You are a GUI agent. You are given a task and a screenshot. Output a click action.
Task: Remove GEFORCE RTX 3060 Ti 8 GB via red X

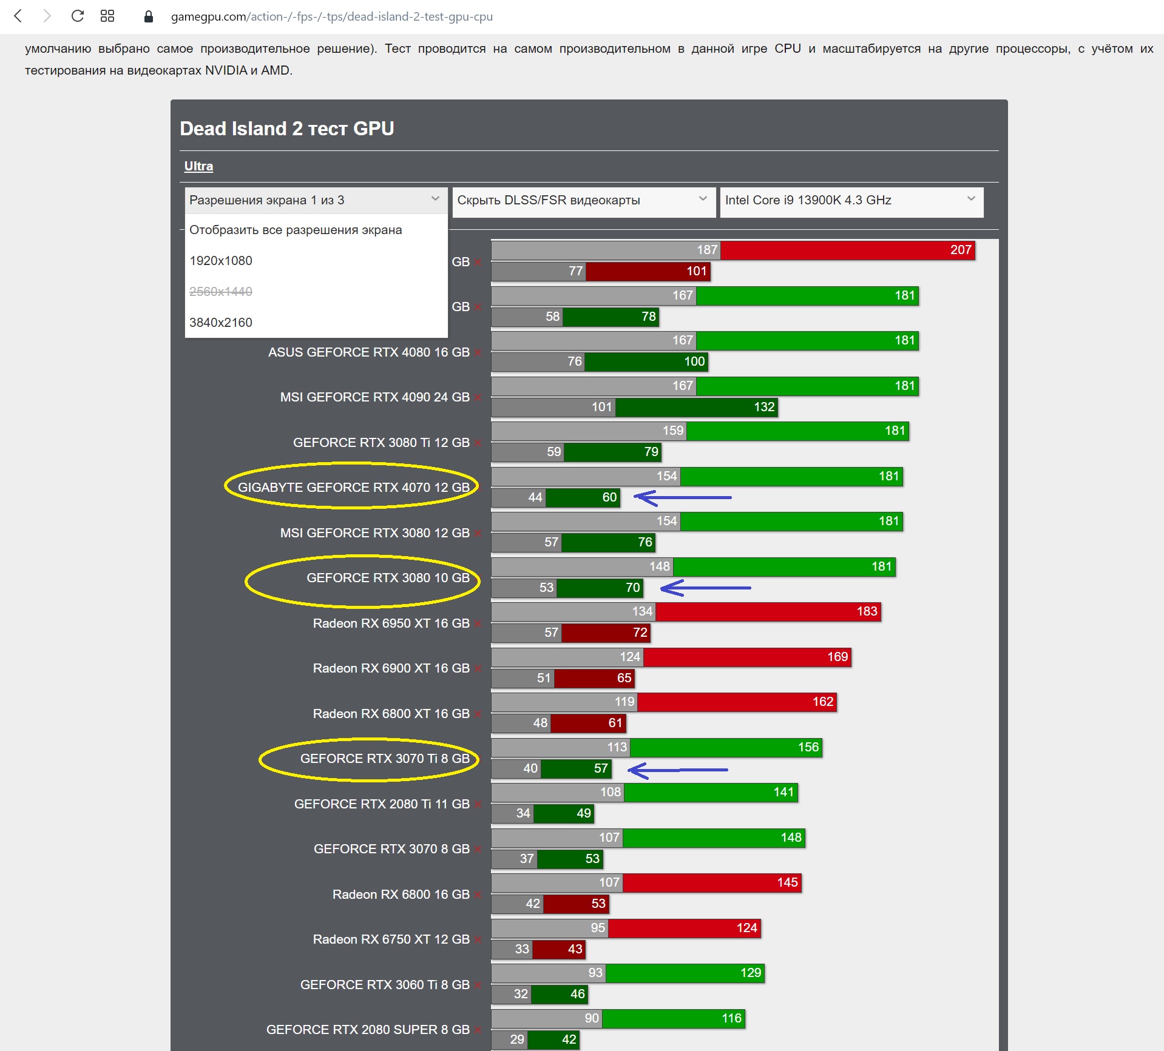[x=478, y=985]
